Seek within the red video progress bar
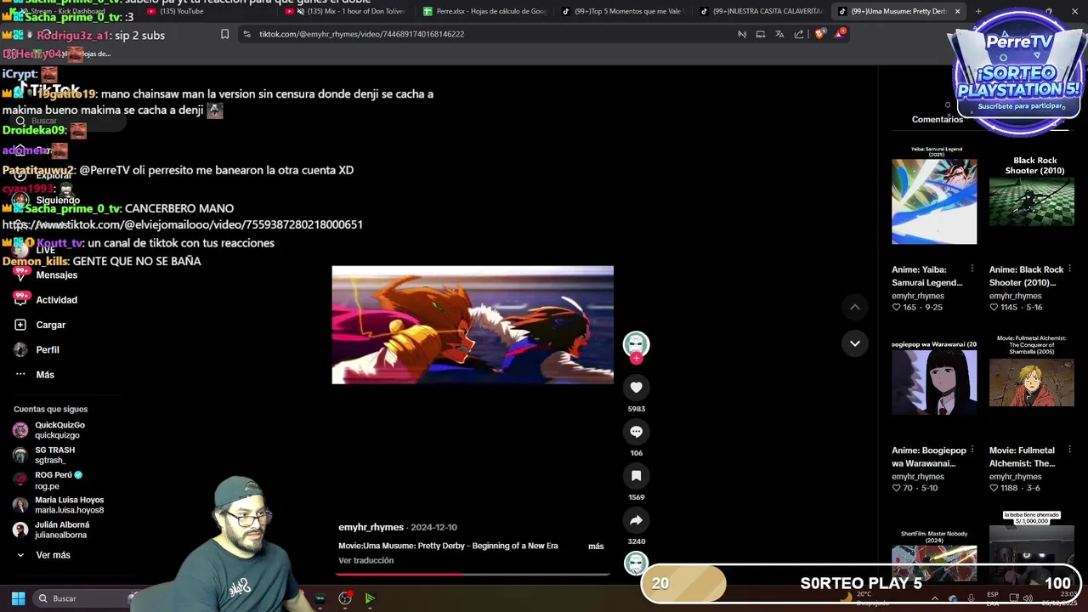This screenshot has height=612, width=1088. pyautogui.click(x=473, y=575)
